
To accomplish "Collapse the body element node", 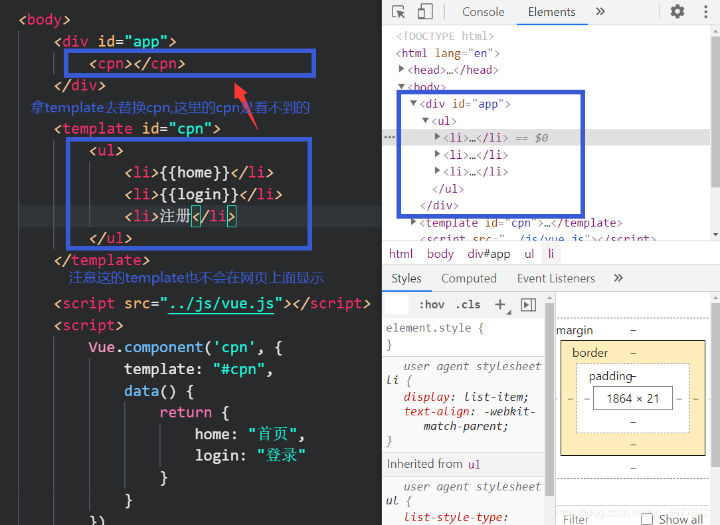I will (x=402, y=86).
